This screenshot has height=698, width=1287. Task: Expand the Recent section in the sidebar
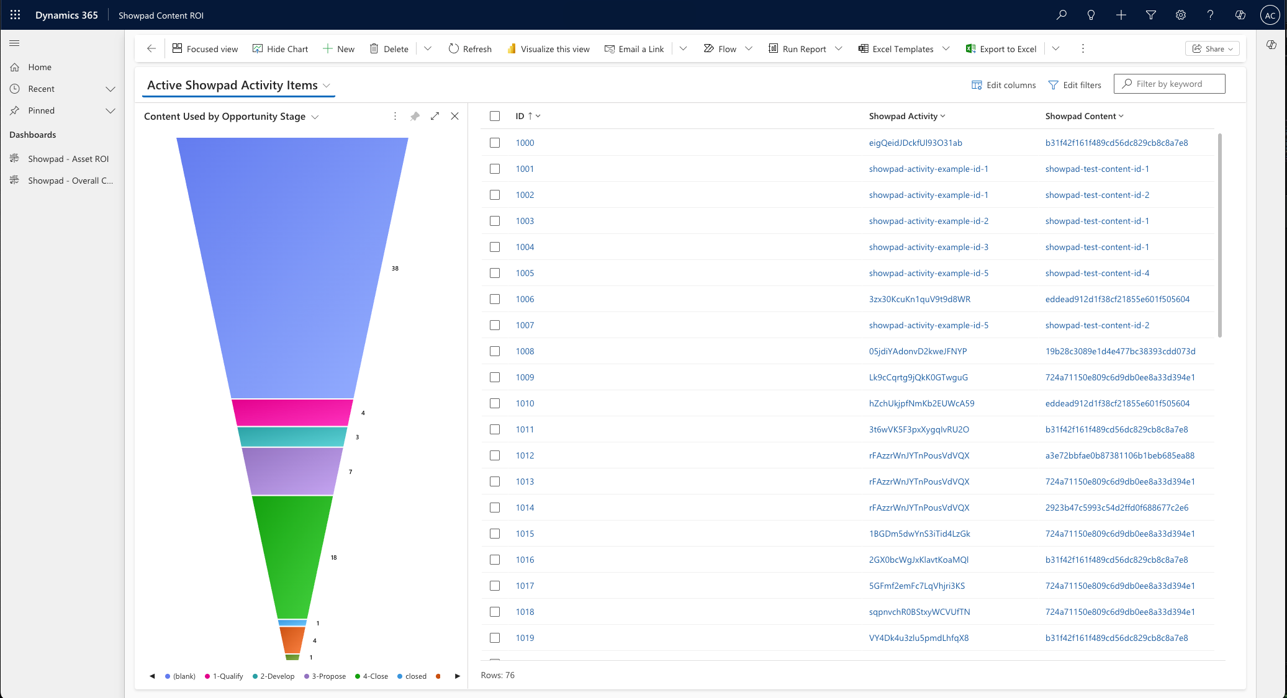pyautogui.click(x=111, y=89)
